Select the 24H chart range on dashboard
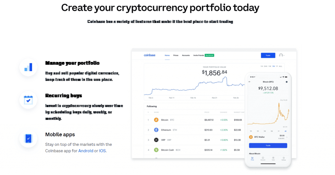 (x=266, y=66)
